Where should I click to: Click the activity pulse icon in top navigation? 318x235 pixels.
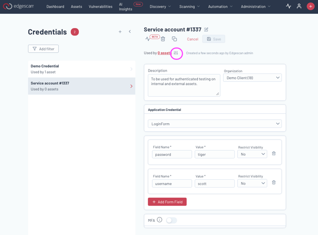click(289, 6)
